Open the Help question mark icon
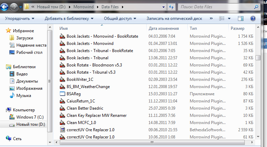 click(253, 19)
